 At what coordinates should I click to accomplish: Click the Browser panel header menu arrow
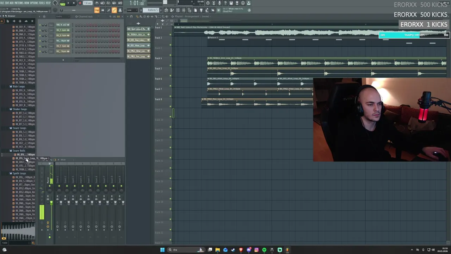(1, 16)
